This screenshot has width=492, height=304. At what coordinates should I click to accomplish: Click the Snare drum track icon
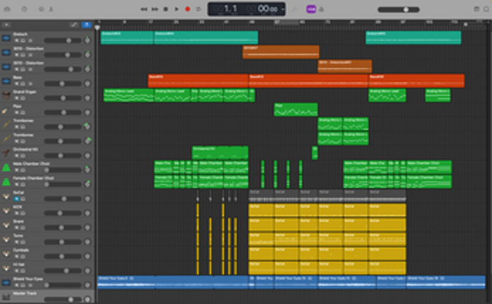6,223
